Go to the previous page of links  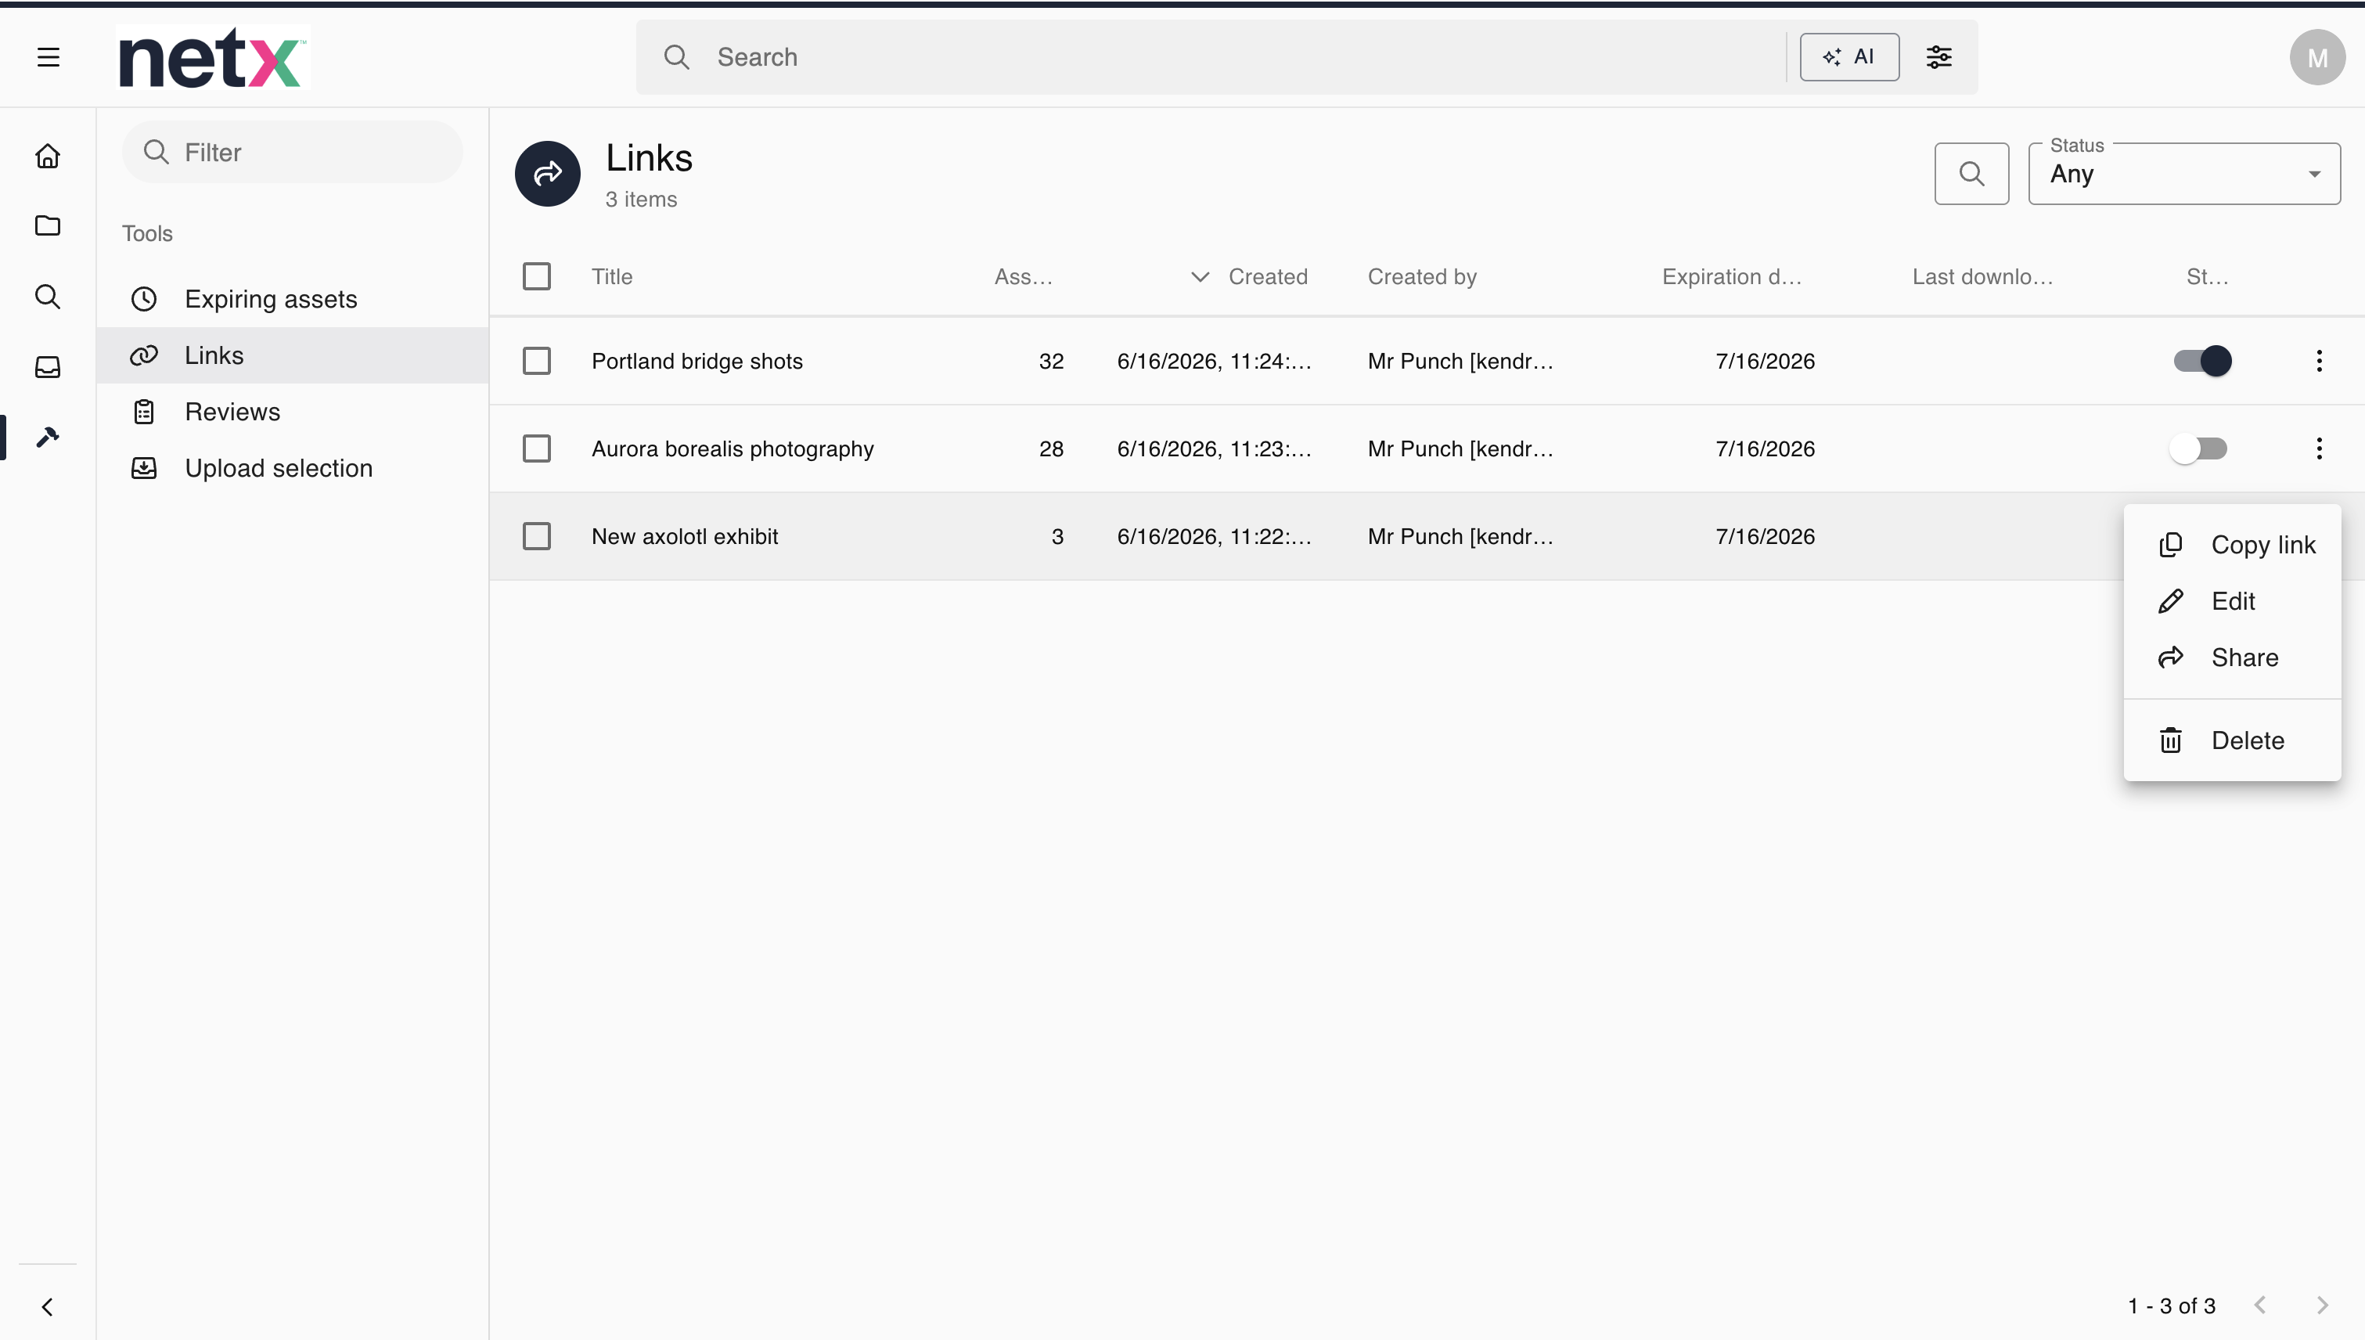tap(2260, 1306)
